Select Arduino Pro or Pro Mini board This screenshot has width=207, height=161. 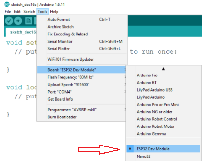tap(163, 105)
